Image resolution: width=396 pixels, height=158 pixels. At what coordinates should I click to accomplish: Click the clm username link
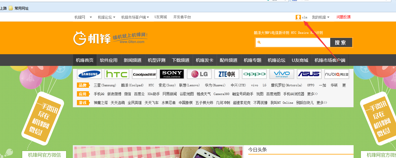pyautogui.click(x=304, y=17)
